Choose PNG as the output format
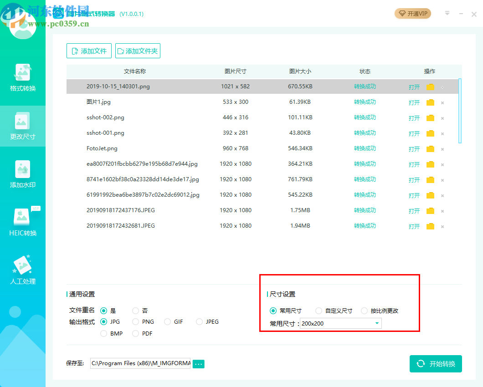Image resolution: width=483 pixels, height=387 pixels. pos(135,321)
